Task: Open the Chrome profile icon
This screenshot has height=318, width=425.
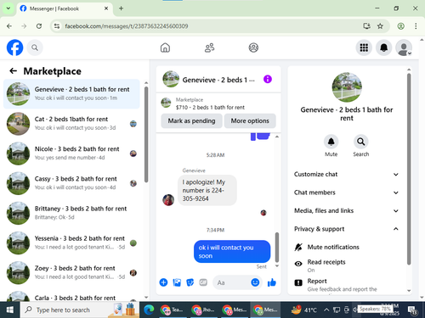Action: tap(400, 26)
